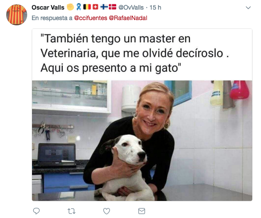Click the Switzerland flag emoji

[x=95, y=7]
